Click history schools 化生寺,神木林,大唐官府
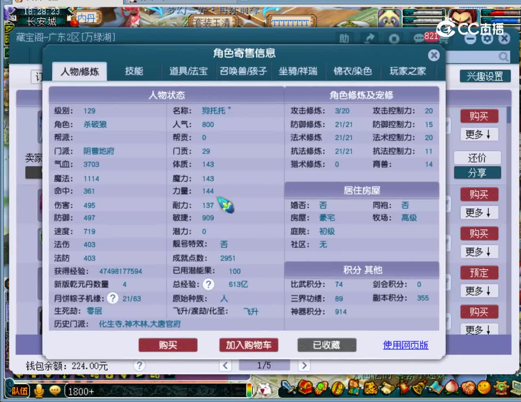 coord(140,324)
